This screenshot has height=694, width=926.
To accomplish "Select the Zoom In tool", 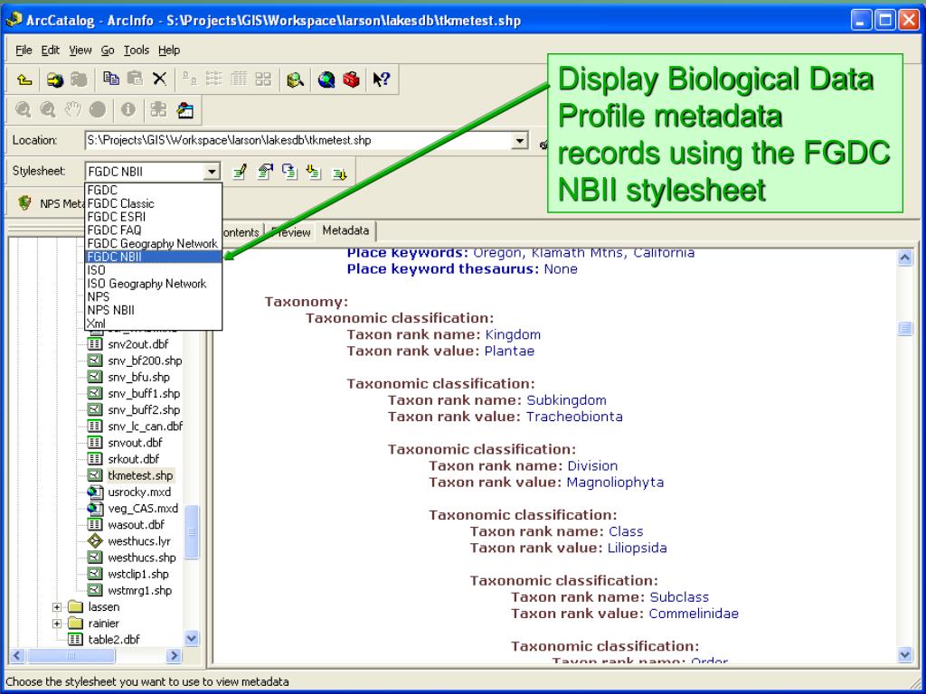I will coord(23,109).
